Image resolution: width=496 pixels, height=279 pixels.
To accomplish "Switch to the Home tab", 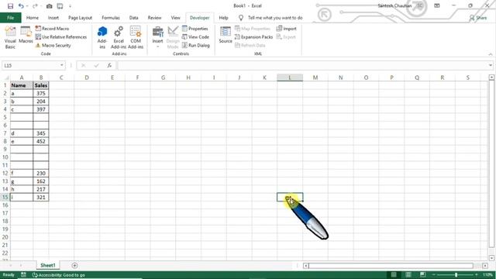I will pos(33,18).
